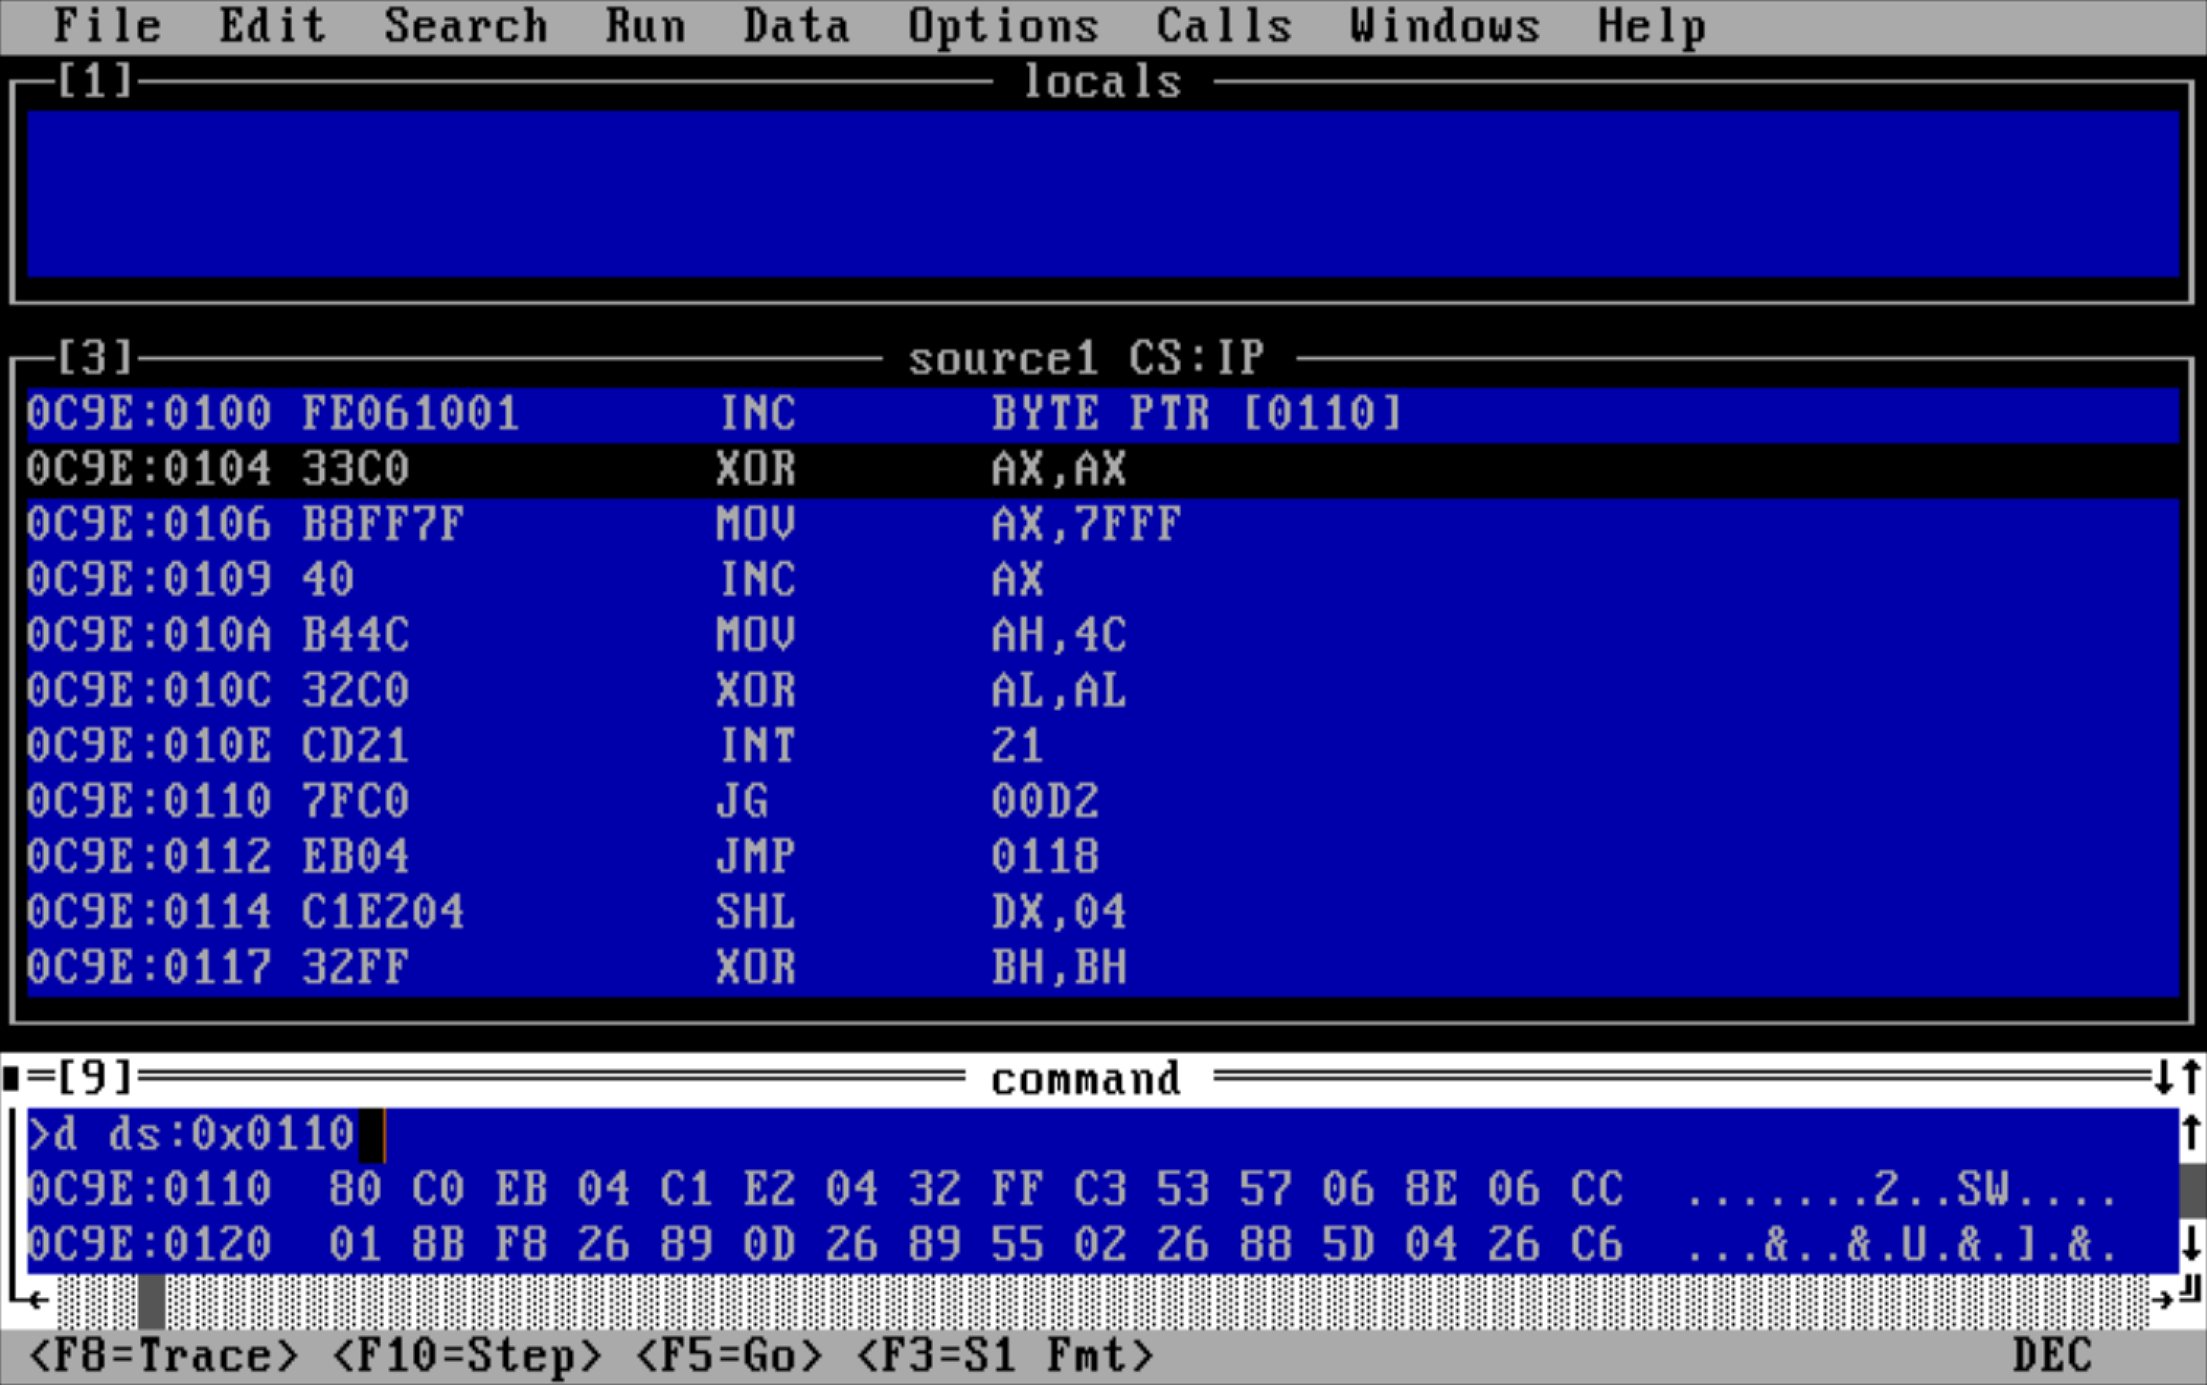The width and height of the screenshot is (2207, 1385).
Task: Select the highlighted XOR AX,AX line
Action: [x=1102, y=469]
